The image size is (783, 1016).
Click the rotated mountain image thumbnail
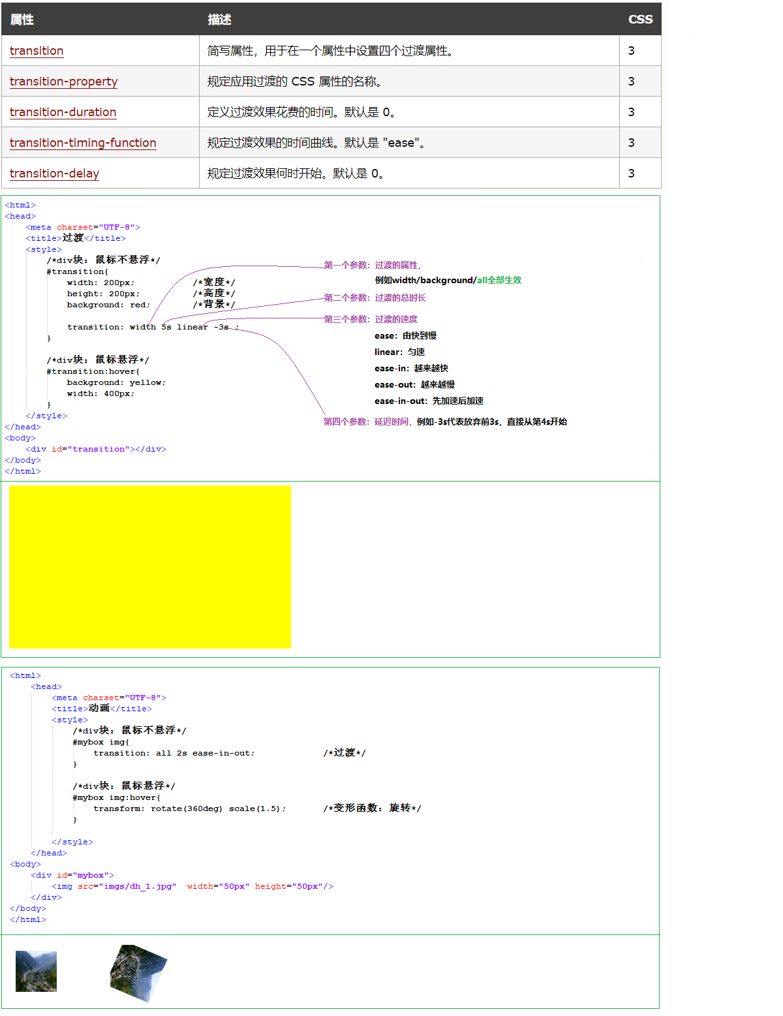click(x=138, y=973)
